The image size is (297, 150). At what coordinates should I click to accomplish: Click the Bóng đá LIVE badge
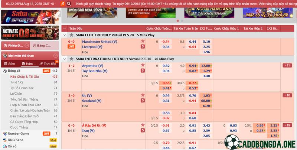tap(46, 71)
